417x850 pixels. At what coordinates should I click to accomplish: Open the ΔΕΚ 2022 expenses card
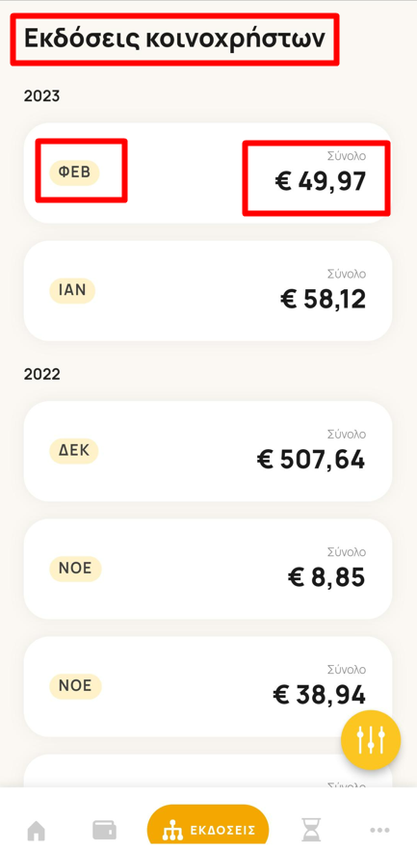[208, 451]
